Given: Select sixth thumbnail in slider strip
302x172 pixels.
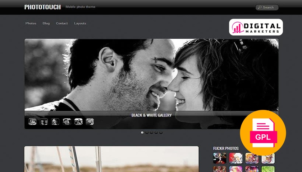Looking at the screenshot, I should [90, 121].
